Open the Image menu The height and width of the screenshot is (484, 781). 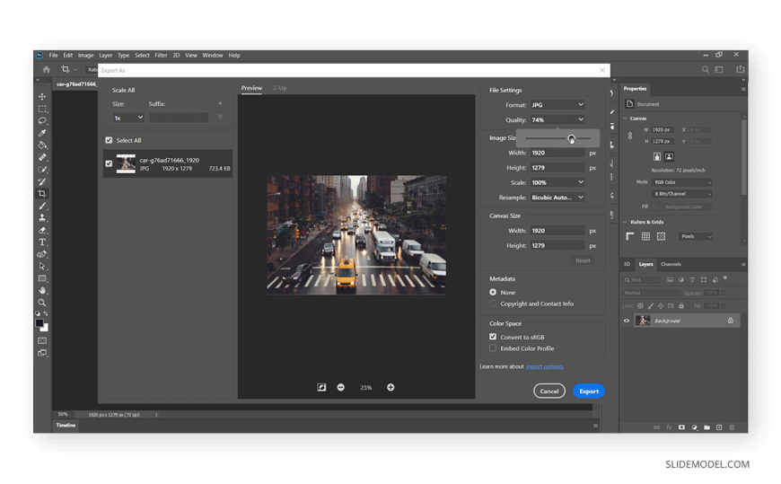coord(85,56)
